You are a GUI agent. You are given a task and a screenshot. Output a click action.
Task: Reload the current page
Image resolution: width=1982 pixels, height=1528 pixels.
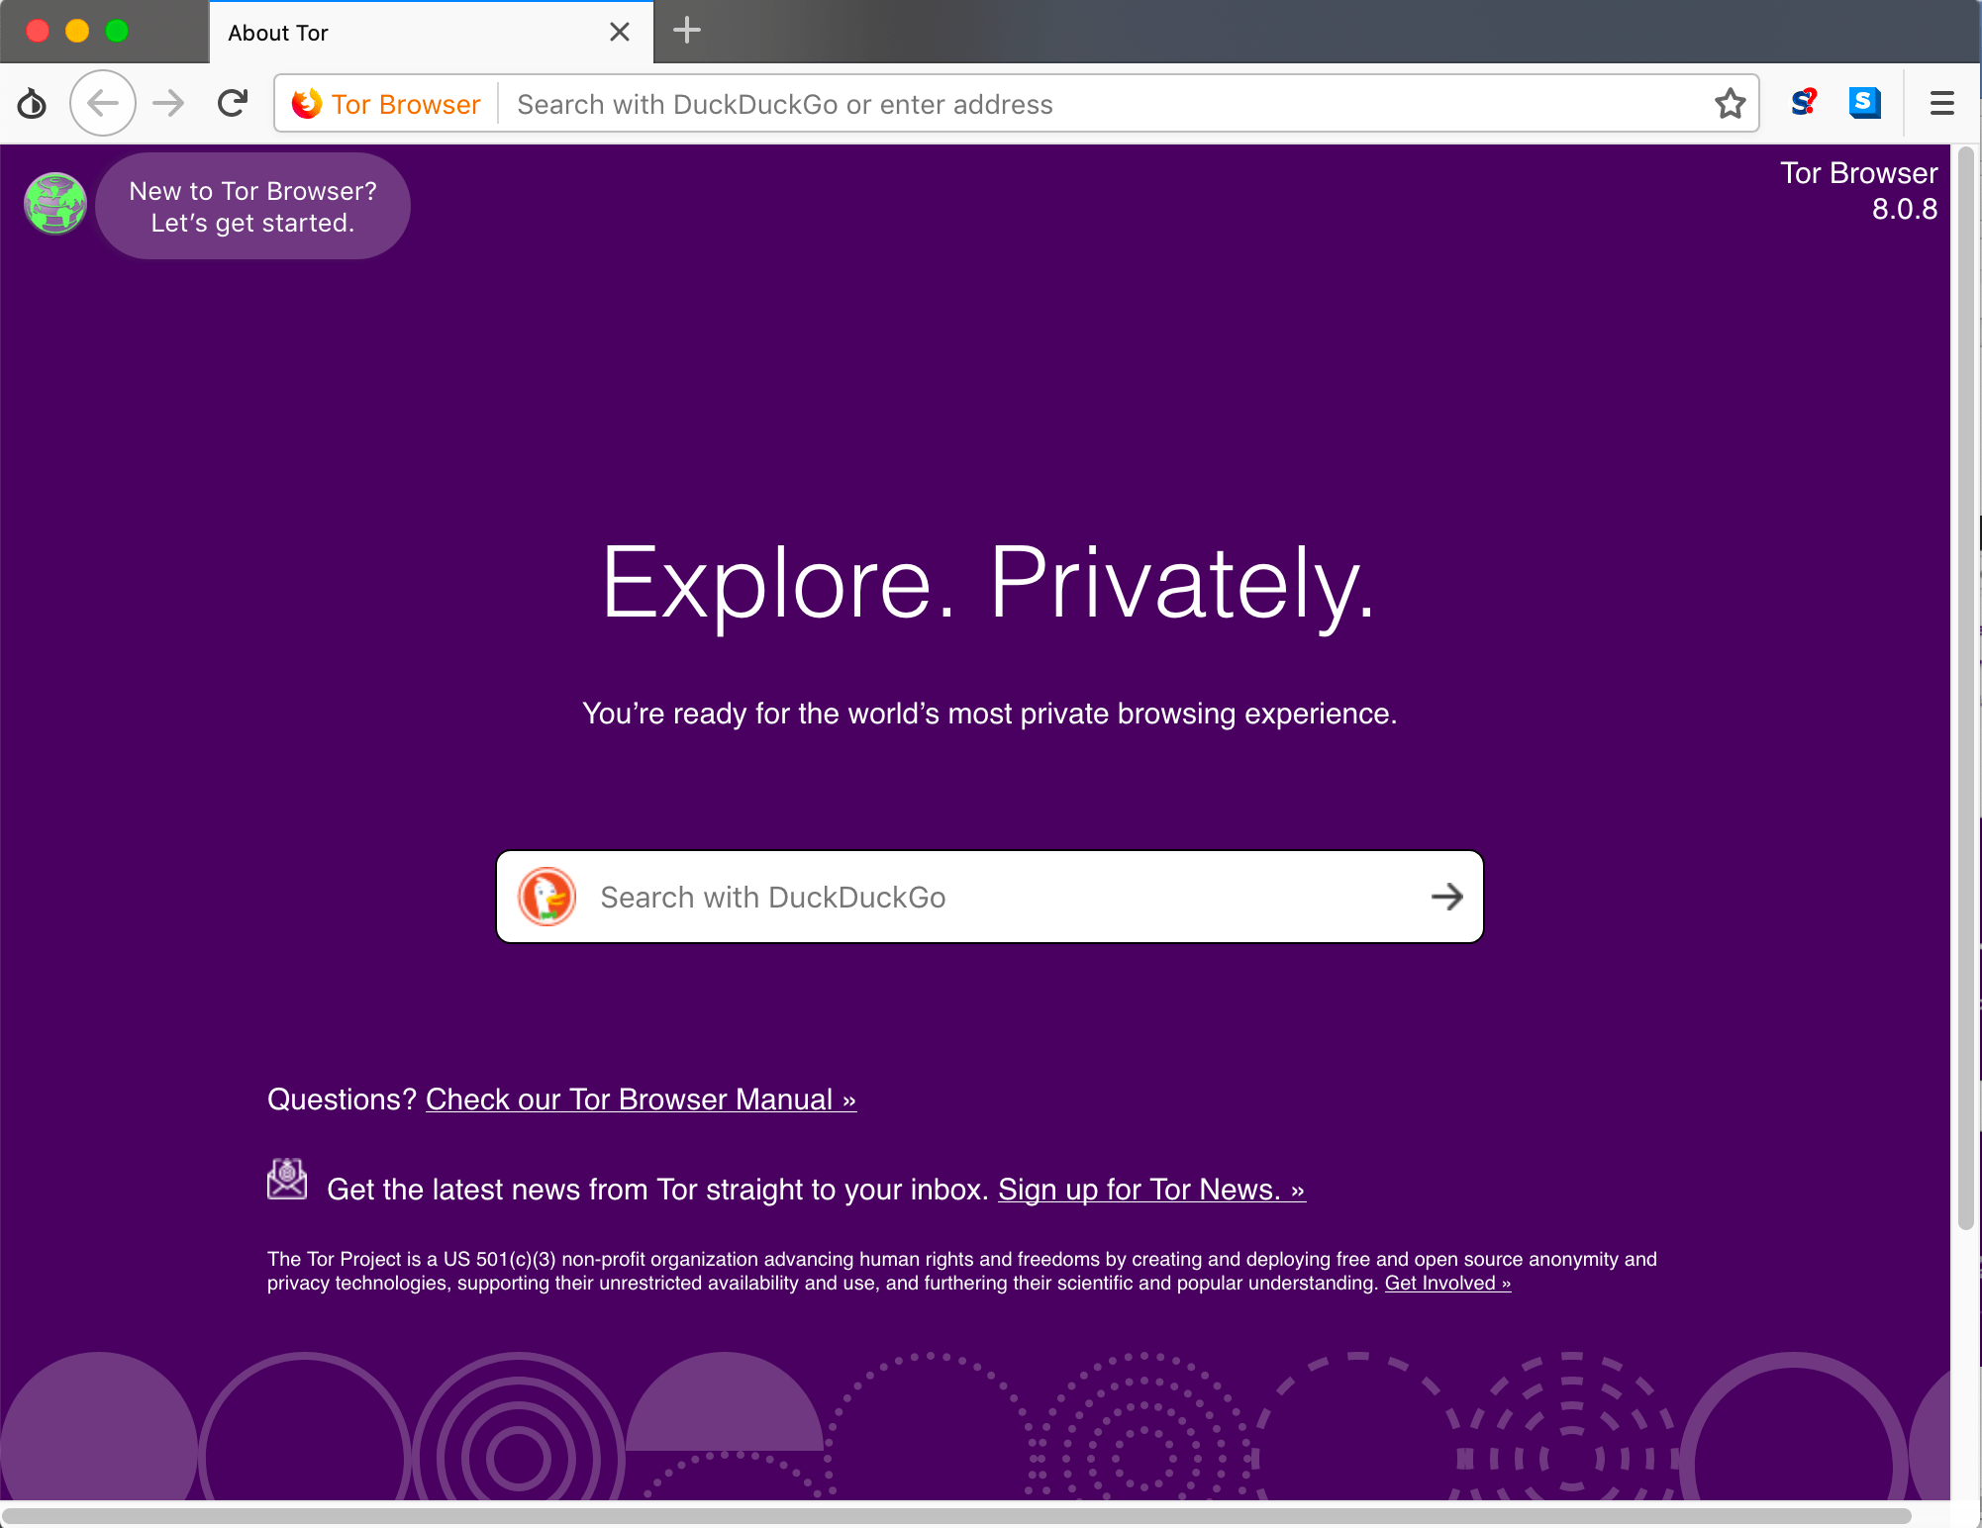coord(233,103)
